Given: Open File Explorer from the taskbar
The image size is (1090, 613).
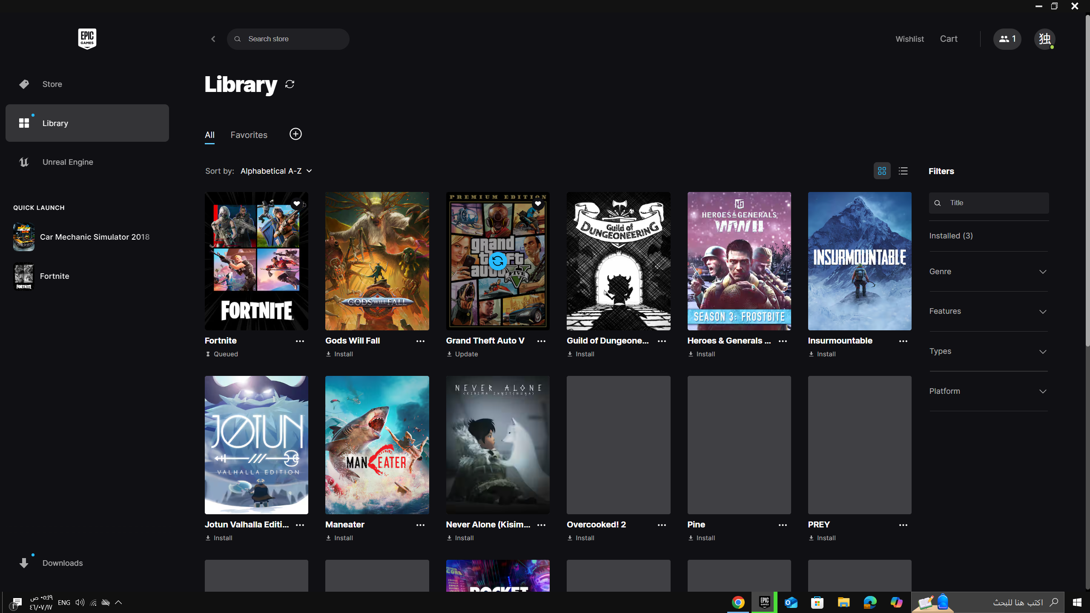Looking at the screenshot, I should 843,602.
